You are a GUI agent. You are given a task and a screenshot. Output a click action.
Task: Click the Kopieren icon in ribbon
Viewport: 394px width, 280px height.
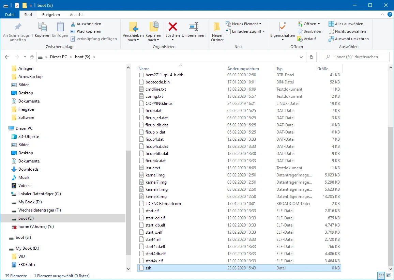click(x=43, y=27)
